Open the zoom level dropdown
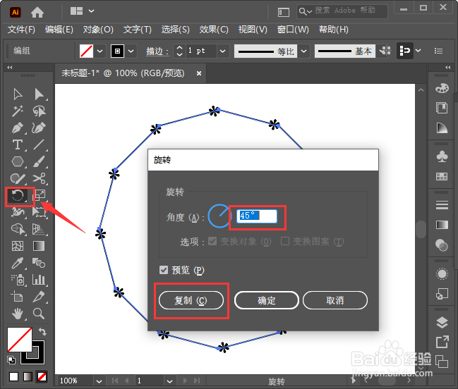Viewport: 458px width, 389px height. pyautogui.click(x=99, y=381)
